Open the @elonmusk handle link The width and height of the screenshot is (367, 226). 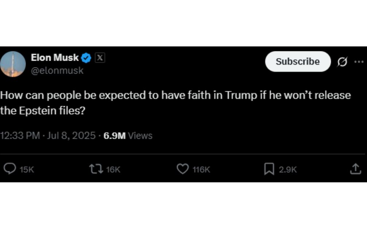[x=57, y=70]
